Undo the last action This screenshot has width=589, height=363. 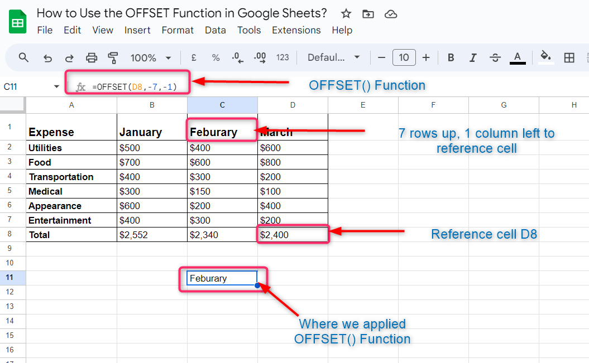click(48, 57)
